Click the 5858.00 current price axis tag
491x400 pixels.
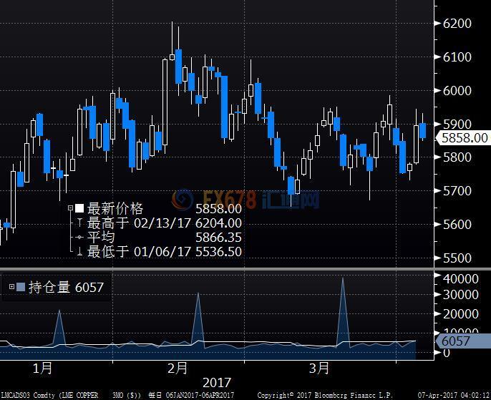[x=464, y=138]
